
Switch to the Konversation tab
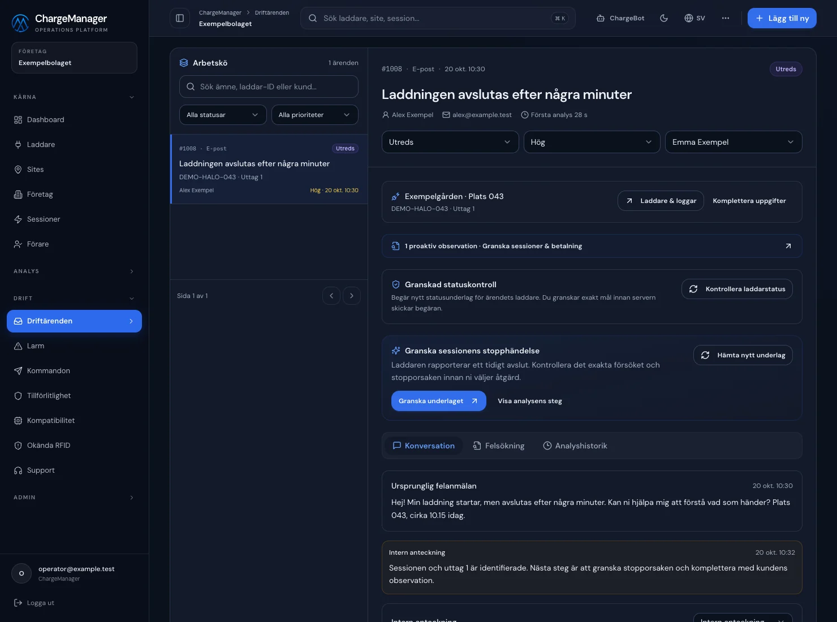point(424,446)
